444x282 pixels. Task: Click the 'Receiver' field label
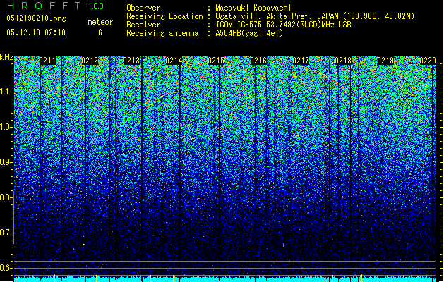coord(143,25)
